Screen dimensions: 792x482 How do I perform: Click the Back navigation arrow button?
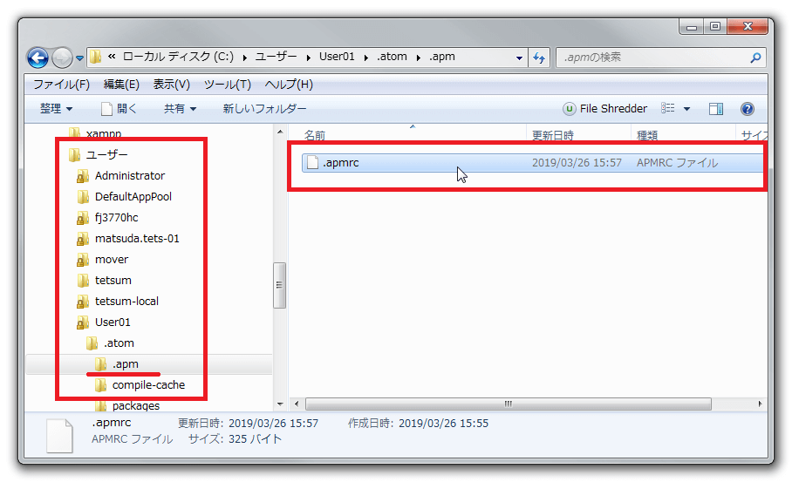38,58
